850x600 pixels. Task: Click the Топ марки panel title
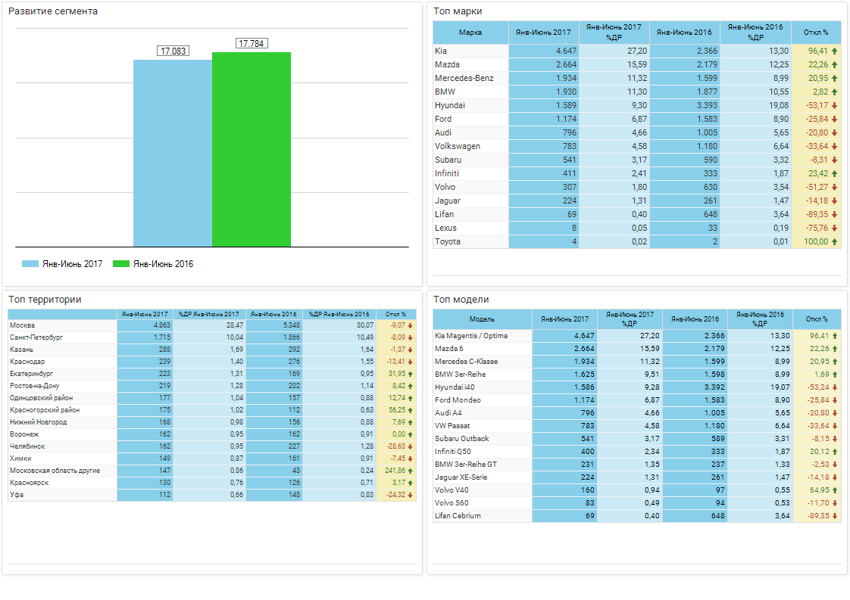(458, 11)
